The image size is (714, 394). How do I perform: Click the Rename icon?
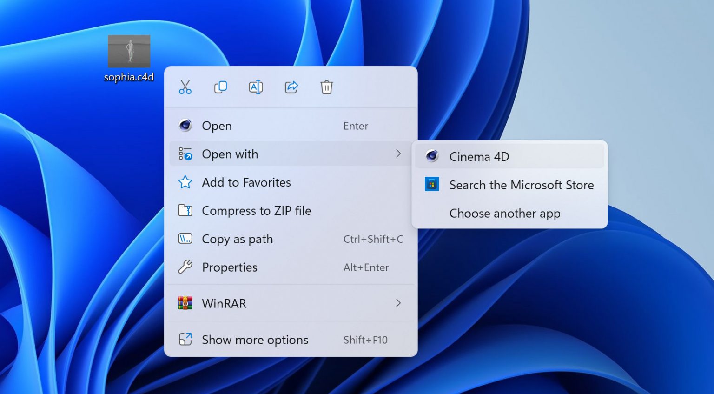[x=256, y=87]
